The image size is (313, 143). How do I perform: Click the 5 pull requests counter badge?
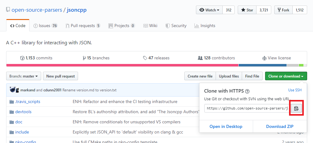[x=98, y=26]
